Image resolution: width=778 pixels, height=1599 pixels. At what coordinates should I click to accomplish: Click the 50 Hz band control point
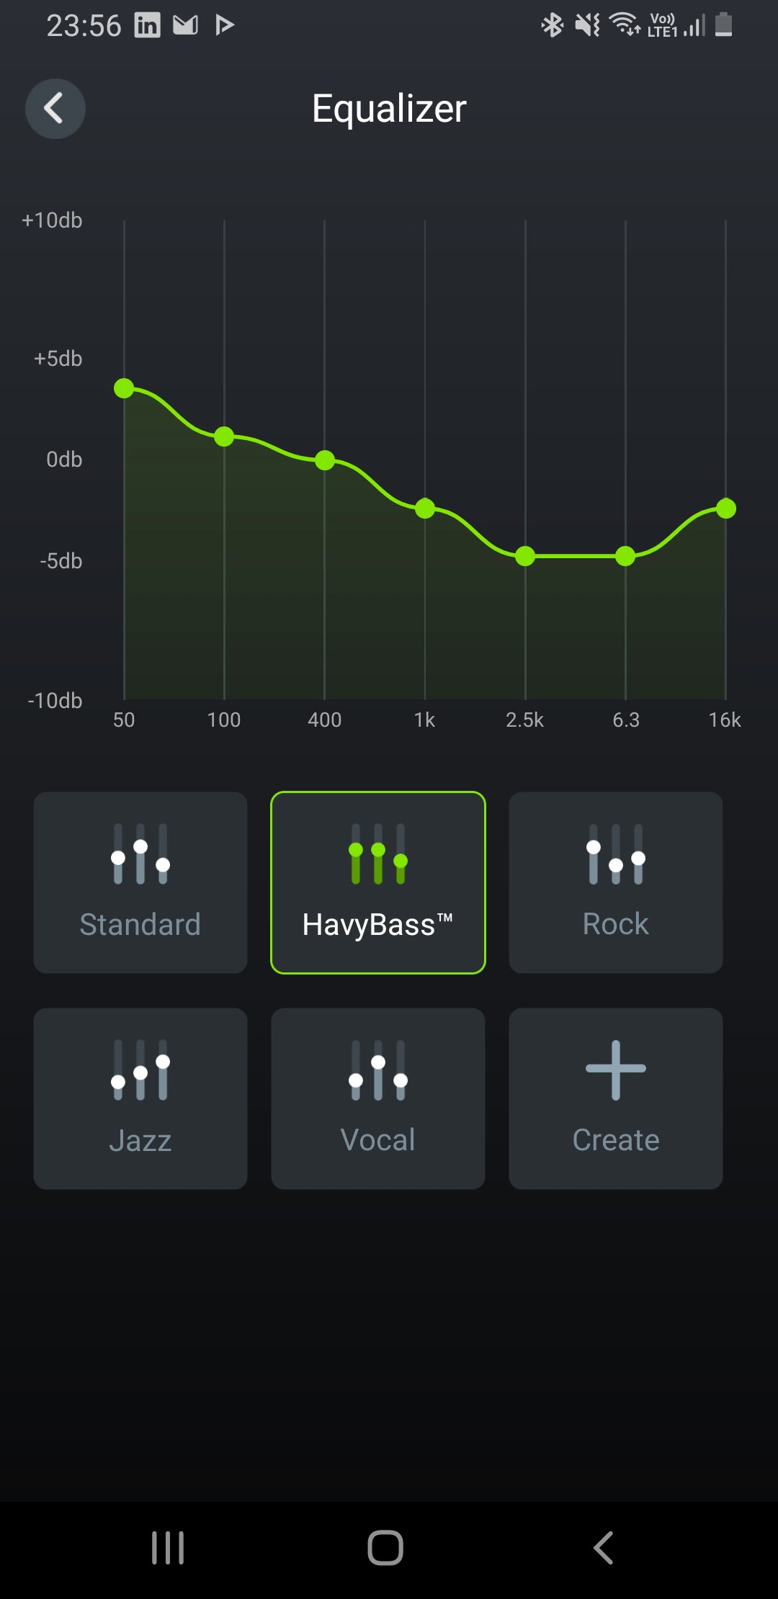click(124, 388)
